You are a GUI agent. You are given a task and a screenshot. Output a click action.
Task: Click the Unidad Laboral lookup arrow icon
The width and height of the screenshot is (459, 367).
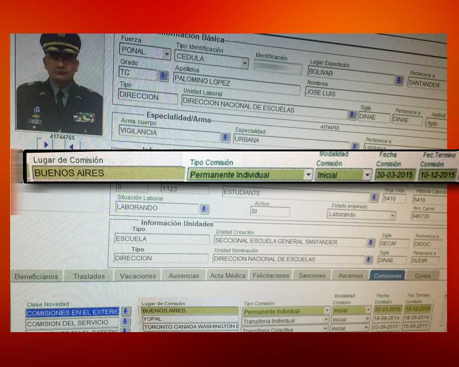click(x=352, y=115)
